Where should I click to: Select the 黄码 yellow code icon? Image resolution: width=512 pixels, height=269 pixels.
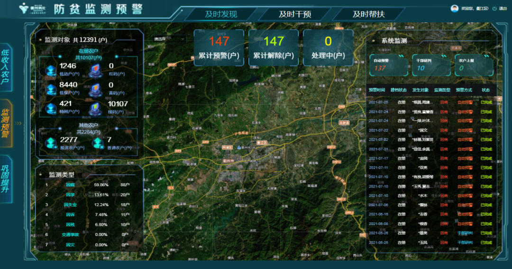tap(95, 90)
